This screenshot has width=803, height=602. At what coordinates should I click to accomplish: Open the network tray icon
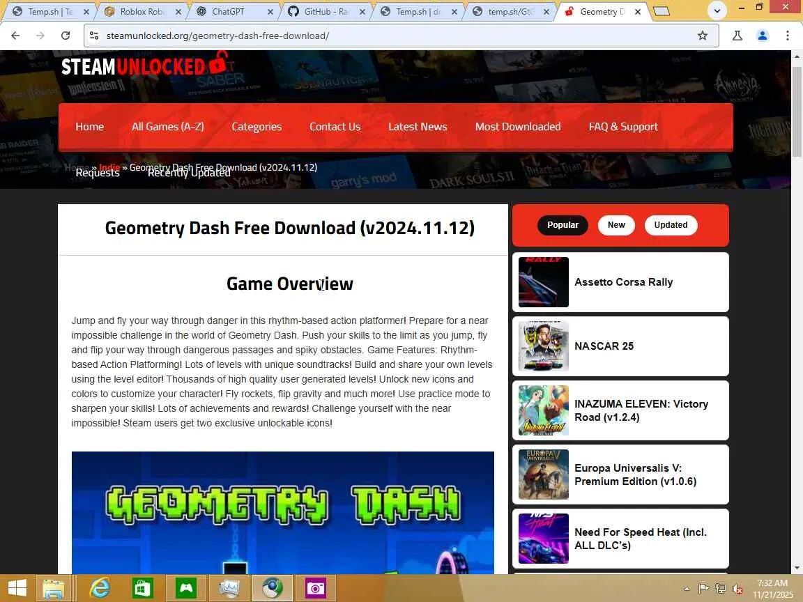721,589
